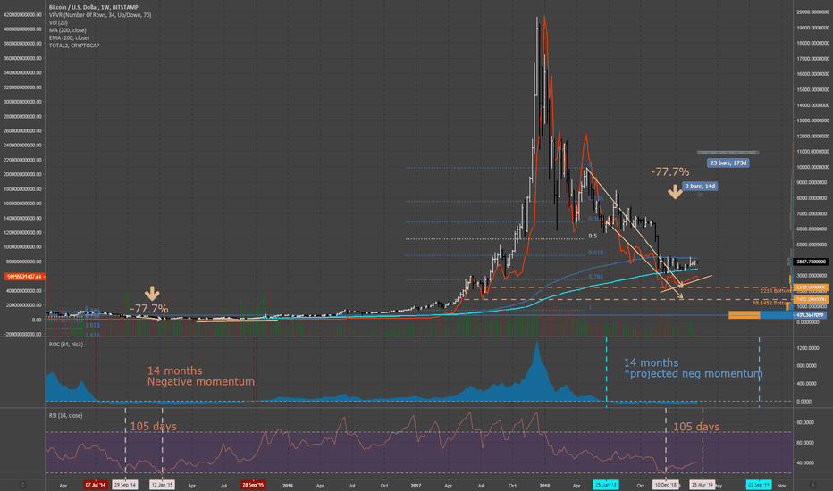Click the 2 bars, 14d measurement label
Screen dimensions: 833x491
[700, 187]
